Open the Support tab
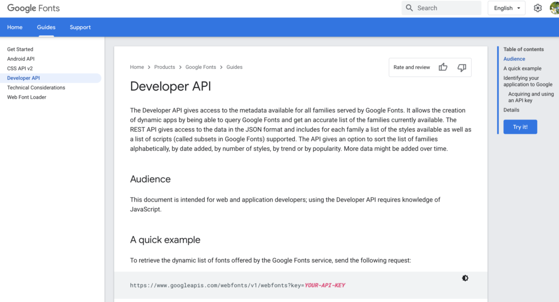Viewport: 559px width, 302px height. pos(80,27)
